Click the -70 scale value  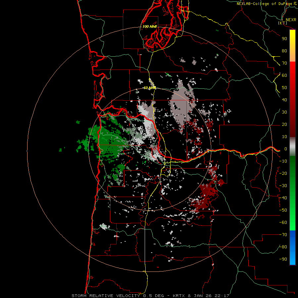(x=283, y=235)
